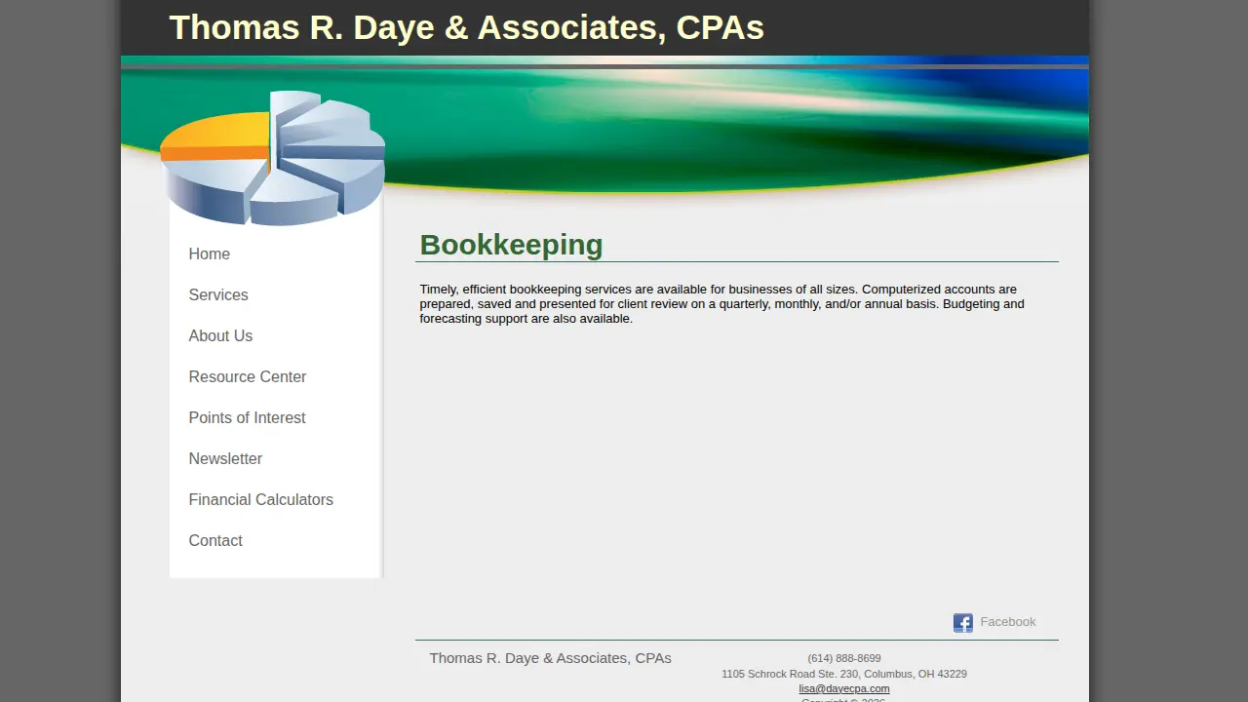The width and height of the screenshot is (1248, 702).
Task: Click the 1105 Schrock Road address text
Action: point(844,674)
